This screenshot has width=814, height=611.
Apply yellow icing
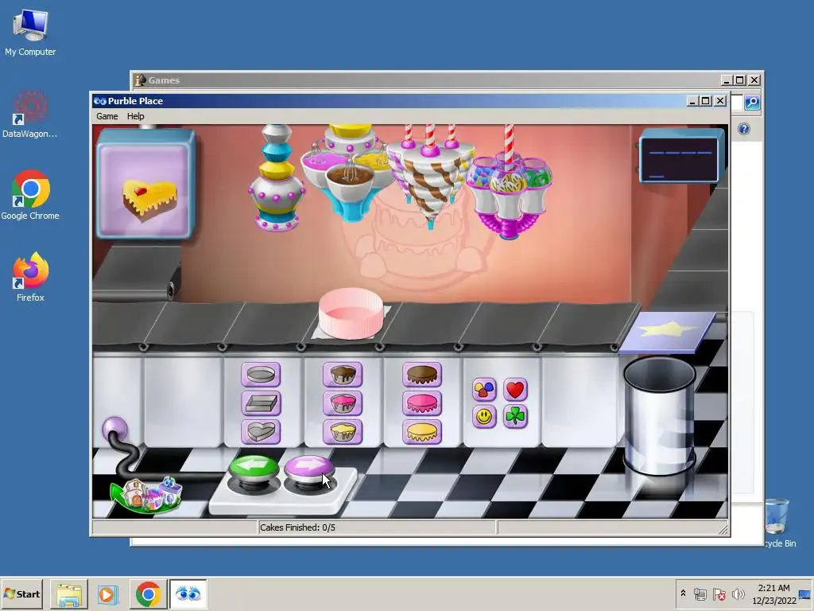pos(421,431)
